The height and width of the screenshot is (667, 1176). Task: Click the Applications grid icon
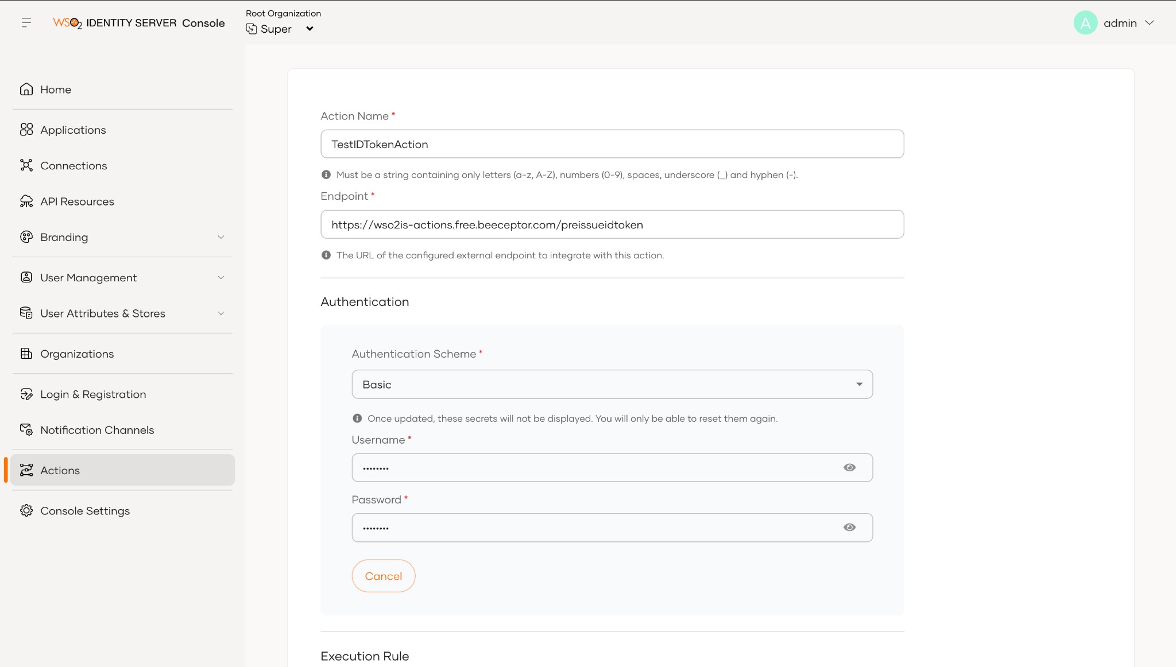tap(26, 130)
